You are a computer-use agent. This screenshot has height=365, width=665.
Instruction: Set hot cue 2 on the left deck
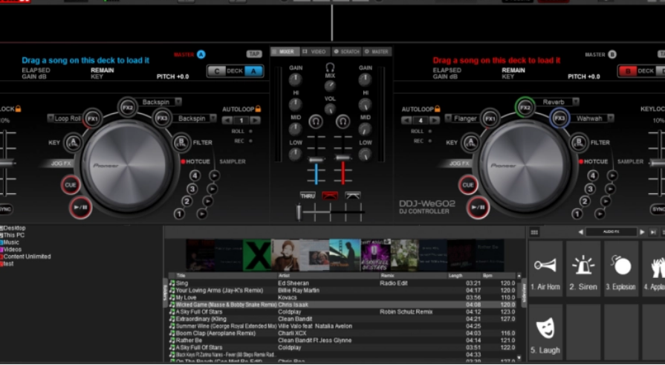(x=187, y=201)
